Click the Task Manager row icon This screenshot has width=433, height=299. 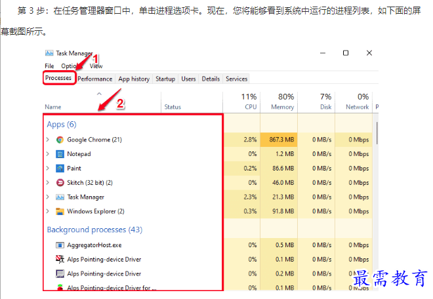click(60, 197)
